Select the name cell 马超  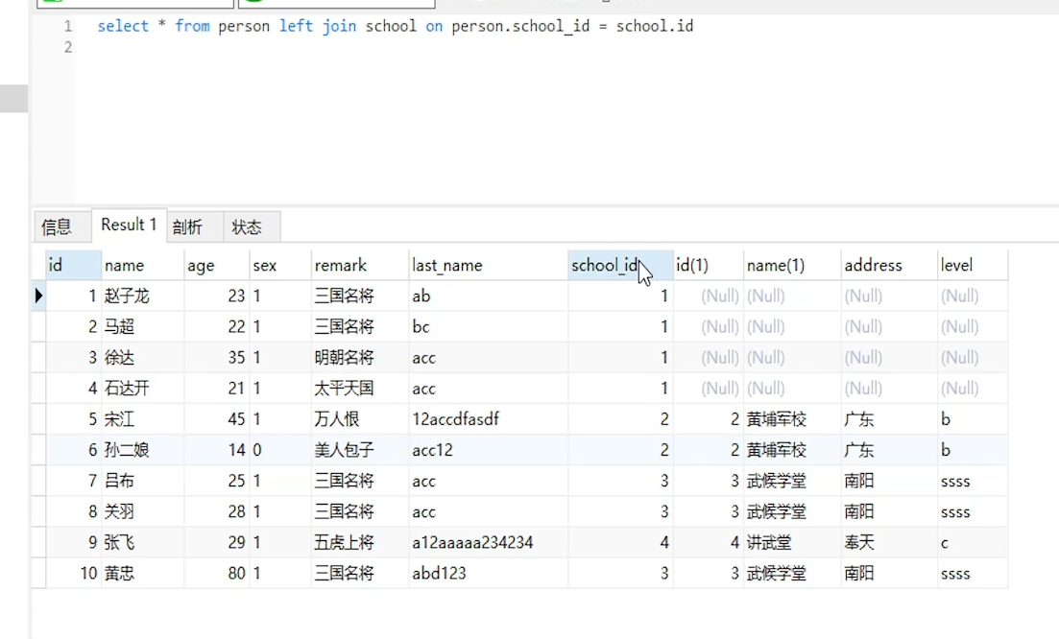(142, 326)
